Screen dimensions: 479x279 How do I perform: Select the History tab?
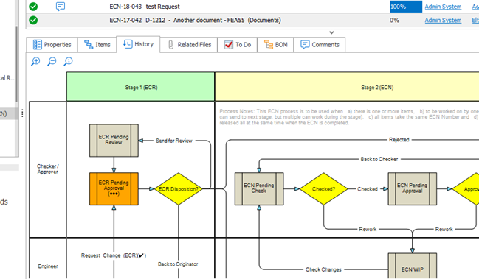(x=138, y=44)
